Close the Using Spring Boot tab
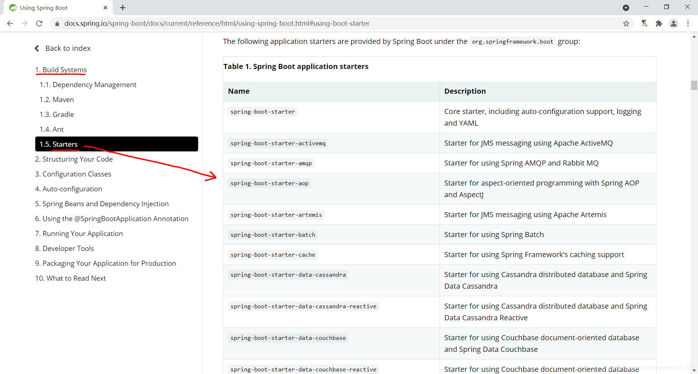 coord(105,8)
